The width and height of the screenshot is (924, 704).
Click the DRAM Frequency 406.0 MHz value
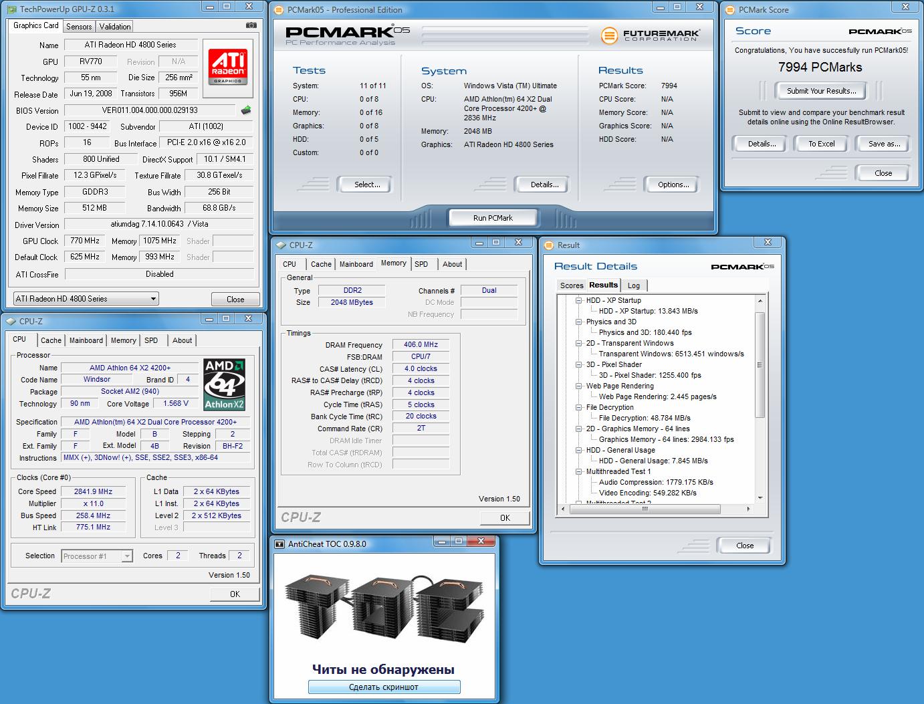421,345
